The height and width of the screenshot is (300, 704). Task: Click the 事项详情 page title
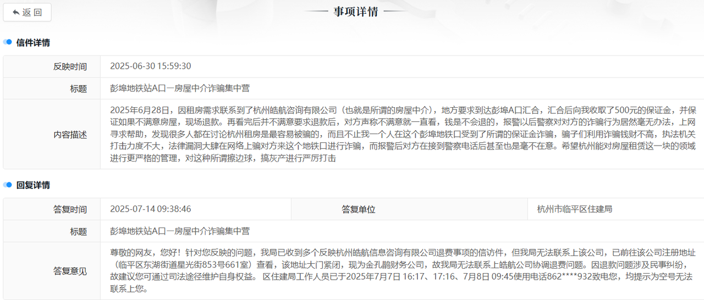[x=356, y=12]
